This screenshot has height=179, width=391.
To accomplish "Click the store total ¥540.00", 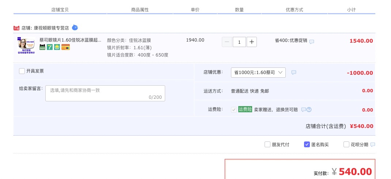I will (361, 126).
